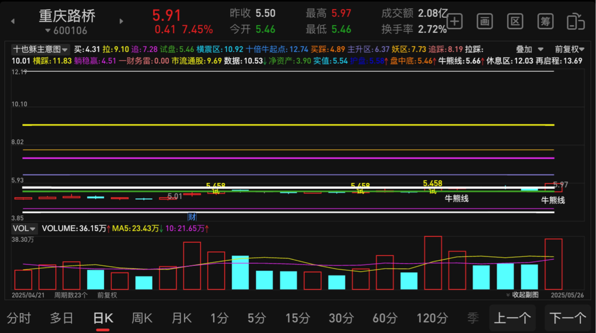This screenshot has width=596, height=333.
Task: Click the VOLUME:36.15万 readout
Action: coord(74,229)
